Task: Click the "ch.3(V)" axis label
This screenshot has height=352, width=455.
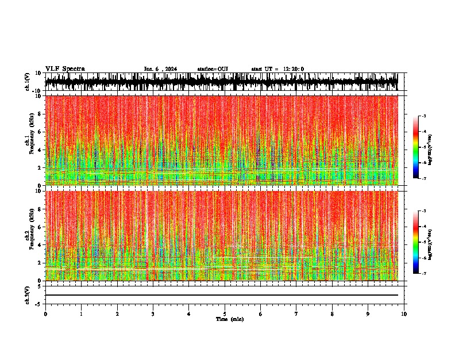Action: click(x=28, y=296)
